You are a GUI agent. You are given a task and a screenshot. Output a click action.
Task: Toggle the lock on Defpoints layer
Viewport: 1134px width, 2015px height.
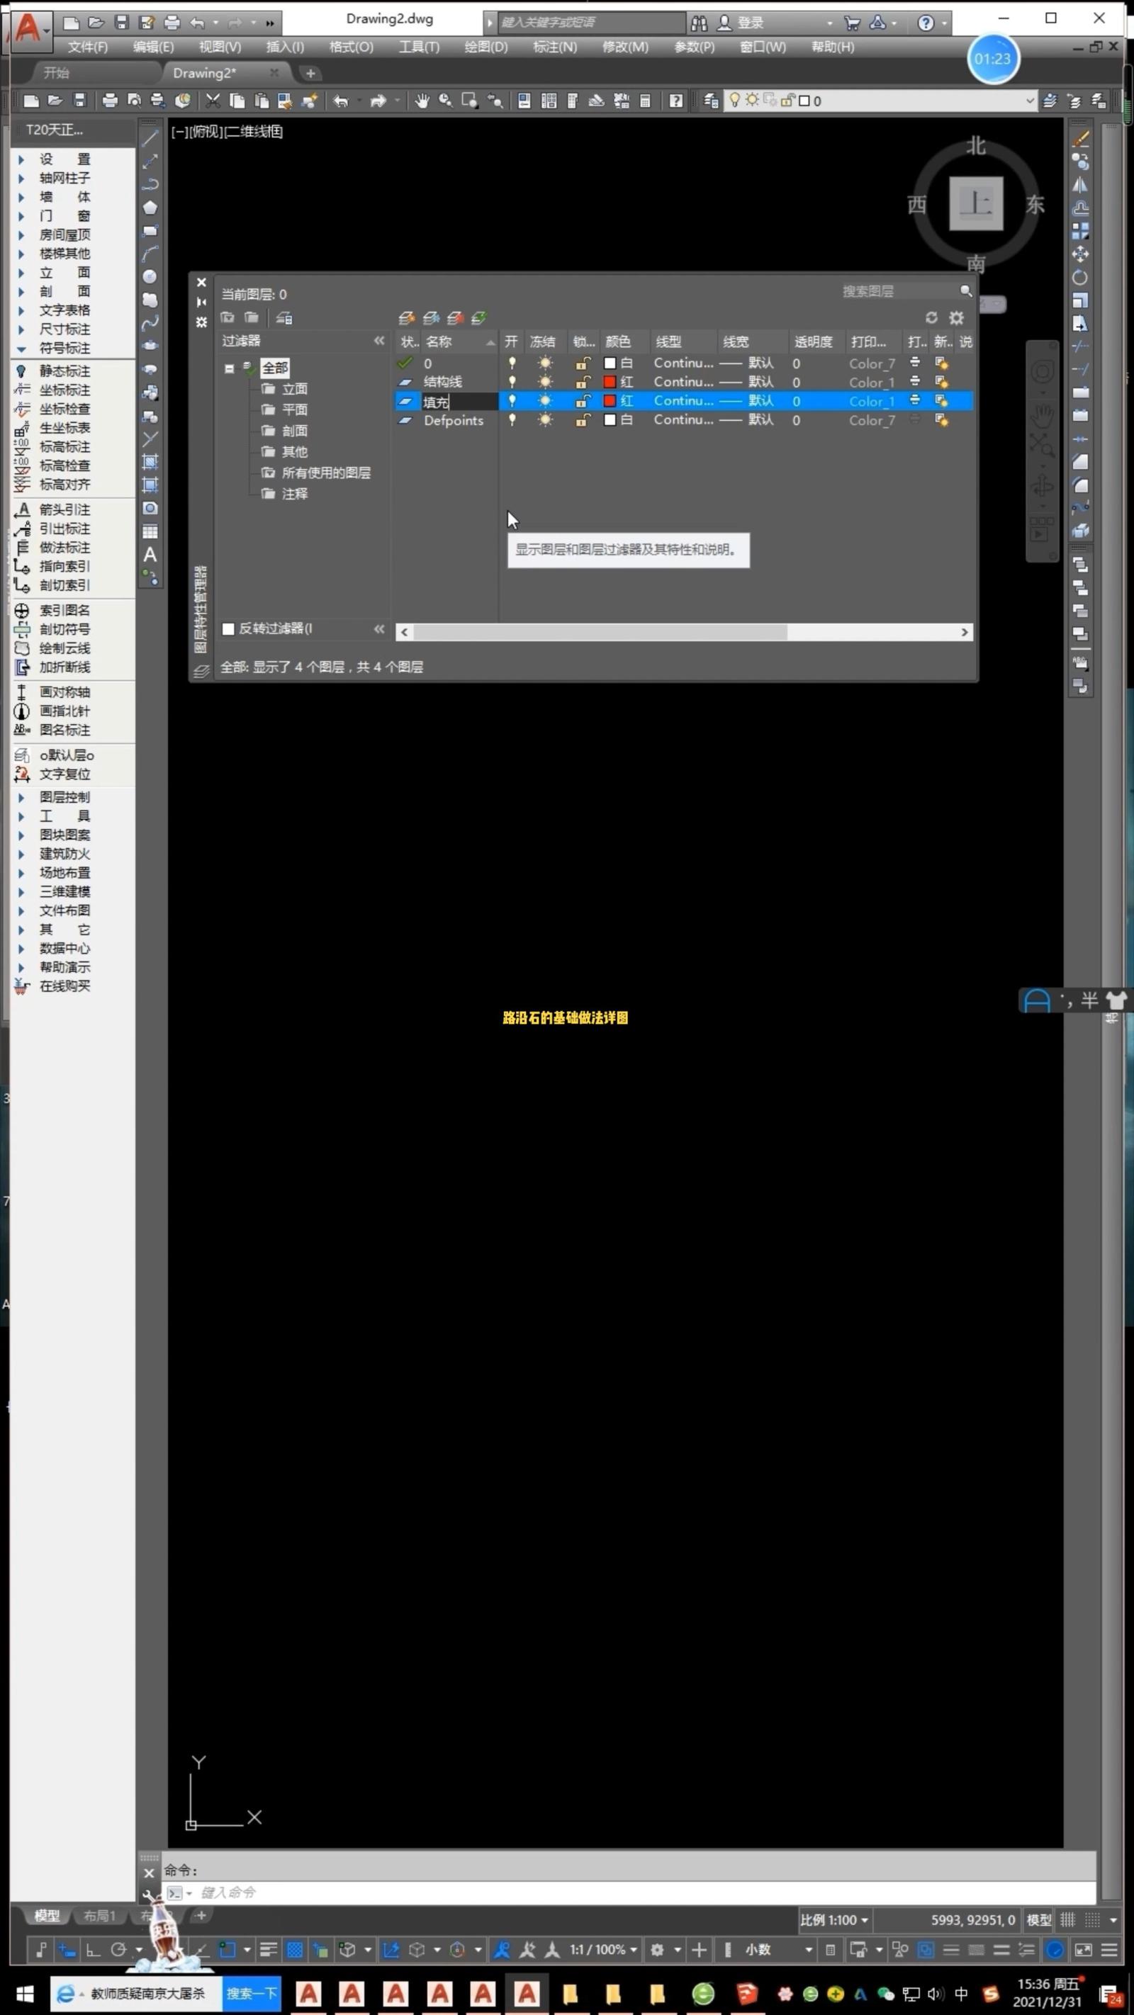(583, 420)
